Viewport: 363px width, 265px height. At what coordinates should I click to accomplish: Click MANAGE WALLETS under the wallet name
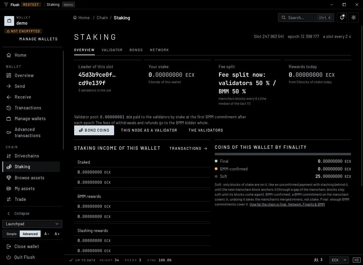coord(38,39)
